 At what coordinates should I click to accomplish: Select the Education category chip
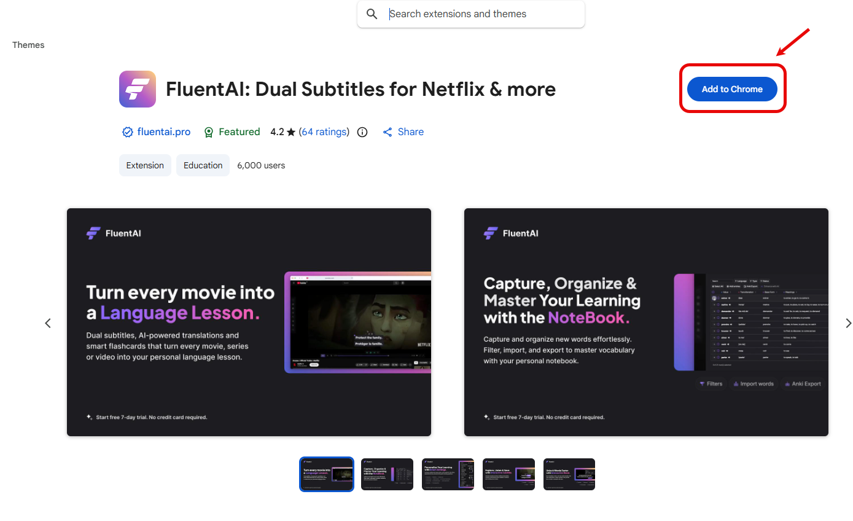[x=203, y=165]
